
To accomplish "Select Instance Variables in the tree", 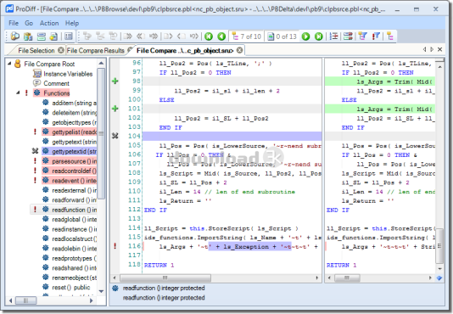I will point(68,74).
